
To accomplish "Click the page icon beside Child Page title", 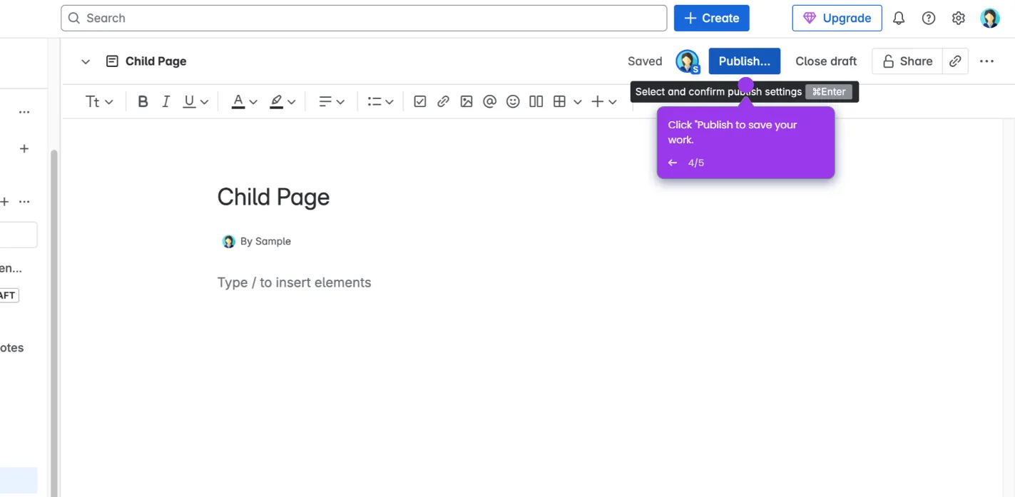I will click(x=112, y=61).
